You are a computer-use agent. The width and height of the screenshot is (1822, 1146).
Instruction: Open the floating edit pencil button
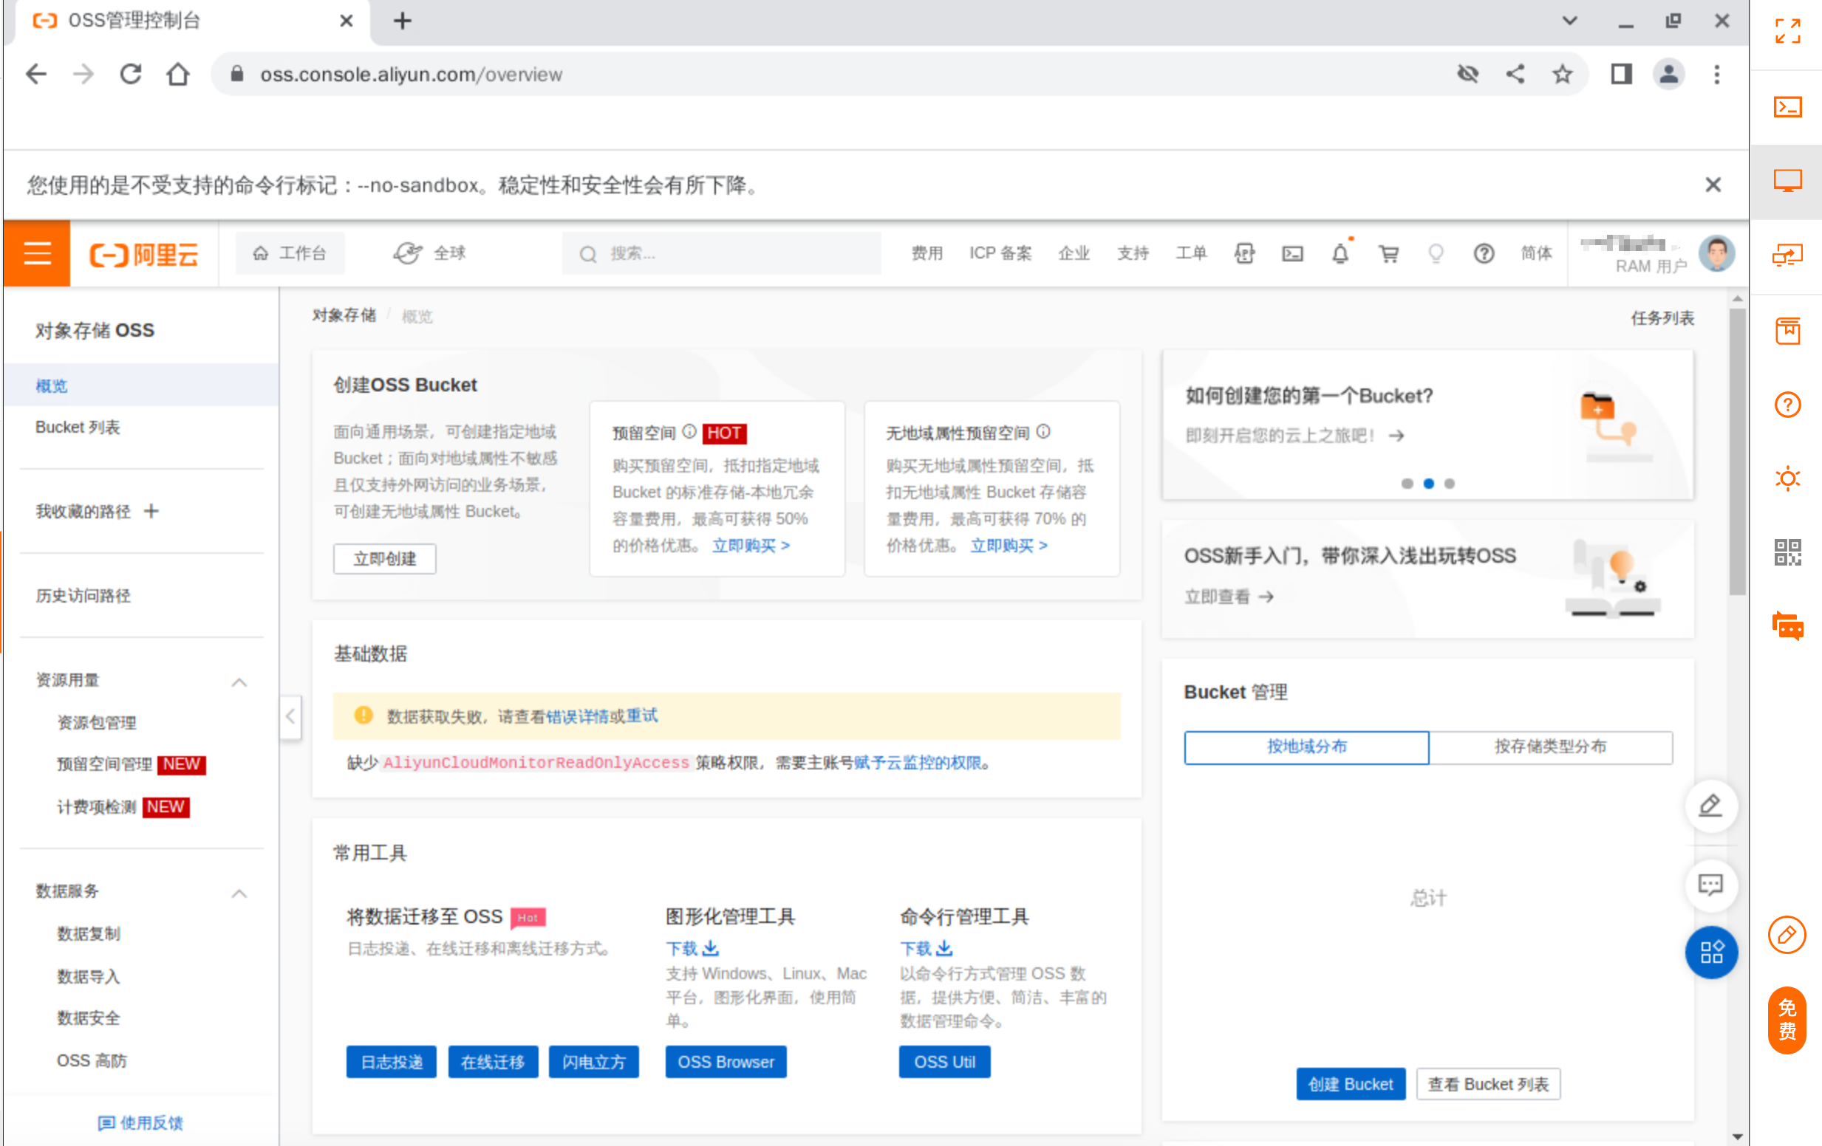(1710, 806)
